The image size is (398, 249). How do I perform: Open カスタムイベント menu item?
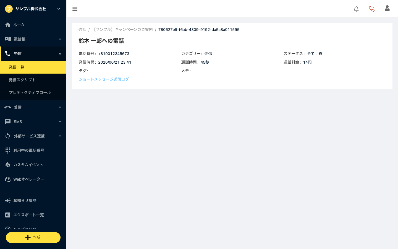pyautogui.click(x=33, y=165)
